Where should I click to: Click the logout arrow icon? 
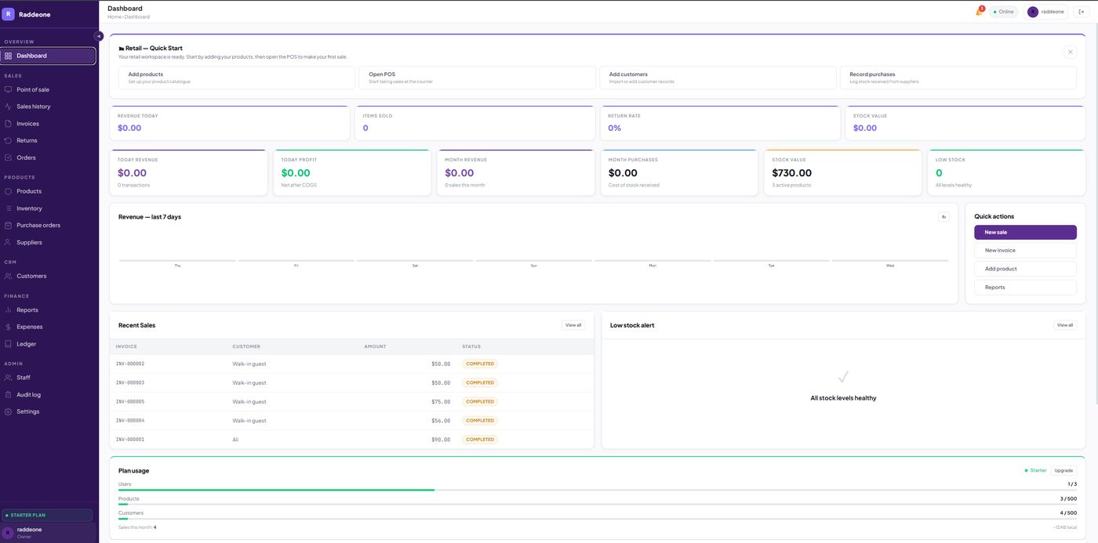(x=1082, y=12)
